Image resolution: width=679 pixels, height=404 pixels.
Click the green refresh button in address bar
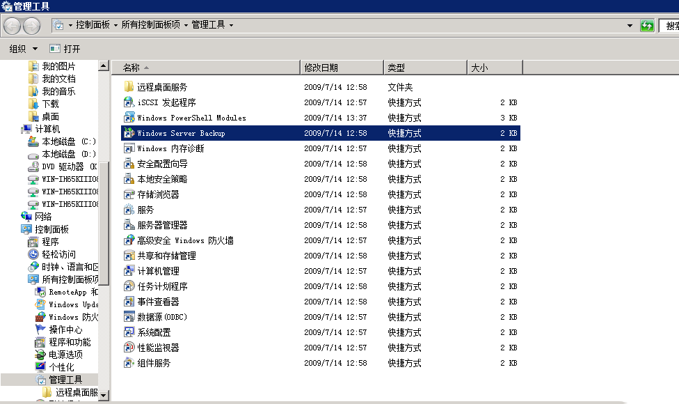point(648,25)
